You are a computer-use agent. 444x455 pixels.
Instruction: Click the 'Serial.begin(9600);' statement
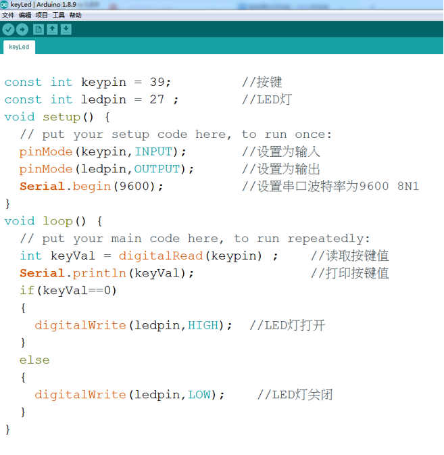[91, 187]
